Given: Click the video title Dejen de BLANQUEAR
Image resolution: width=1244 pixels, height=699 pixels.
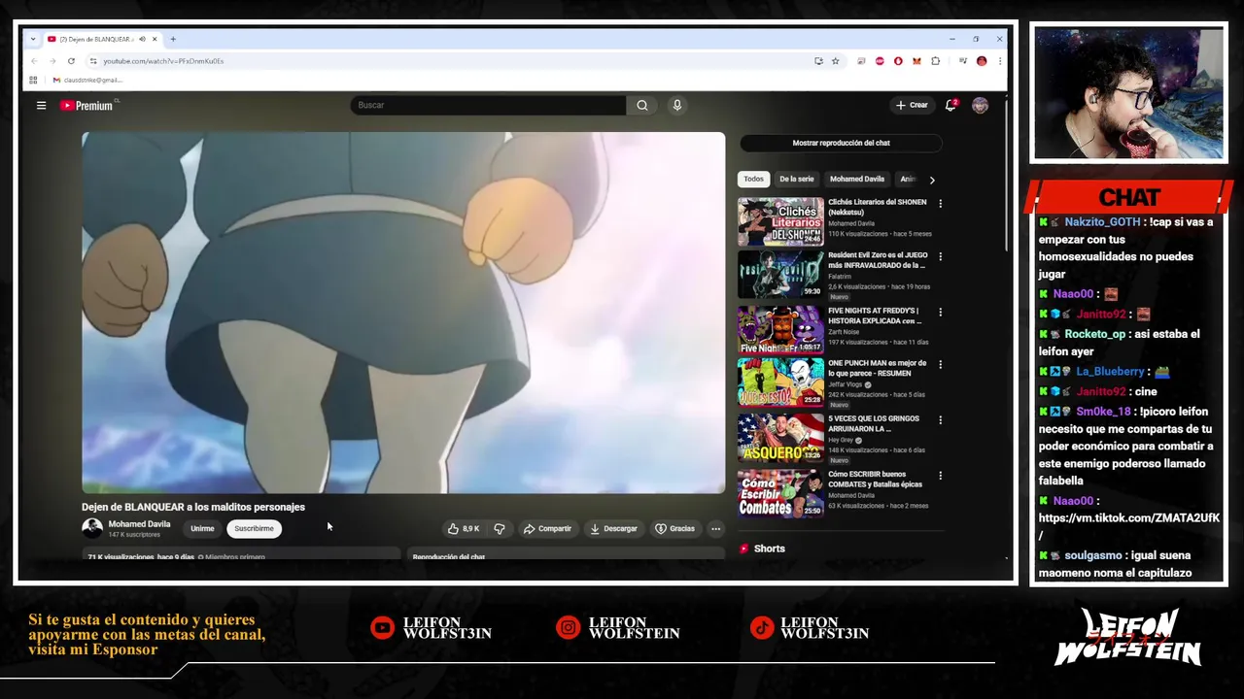Looking at the screenshot, I should click(x=193, y=507).
